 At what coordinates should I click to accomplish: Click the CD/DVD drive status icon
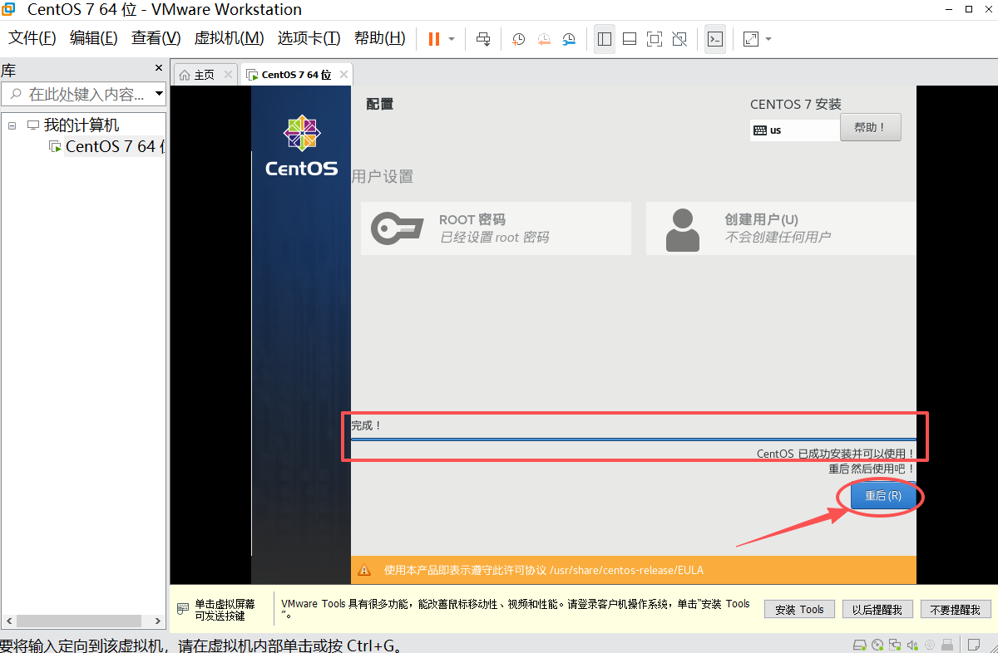pyautogui.click(x=878, y=646)
